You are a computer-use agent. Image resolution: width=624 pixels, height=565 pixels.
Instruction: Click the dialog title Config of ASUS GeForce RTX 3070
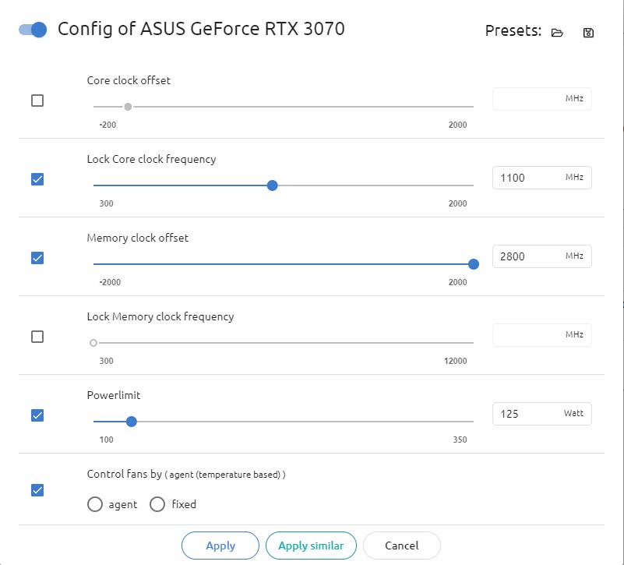tap(201, 29)
